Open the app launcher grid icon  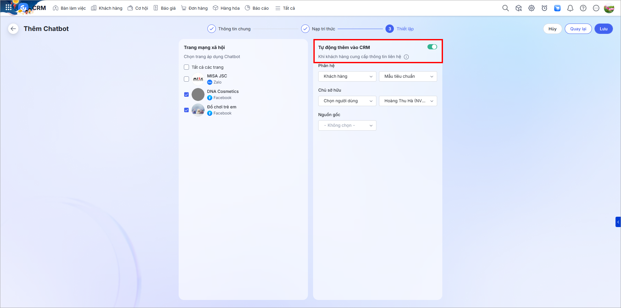point(8,7)
